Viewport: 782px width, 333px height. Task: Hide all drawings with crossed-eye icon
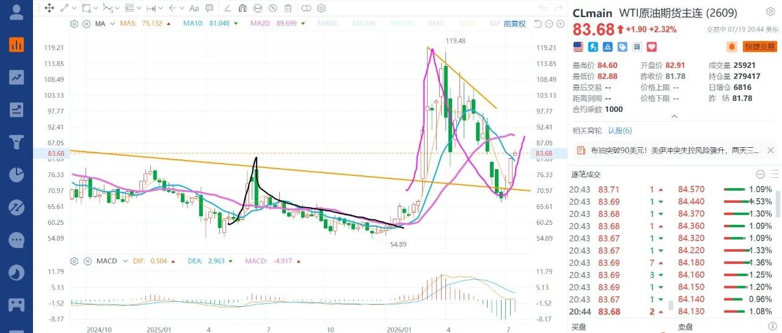272,9
